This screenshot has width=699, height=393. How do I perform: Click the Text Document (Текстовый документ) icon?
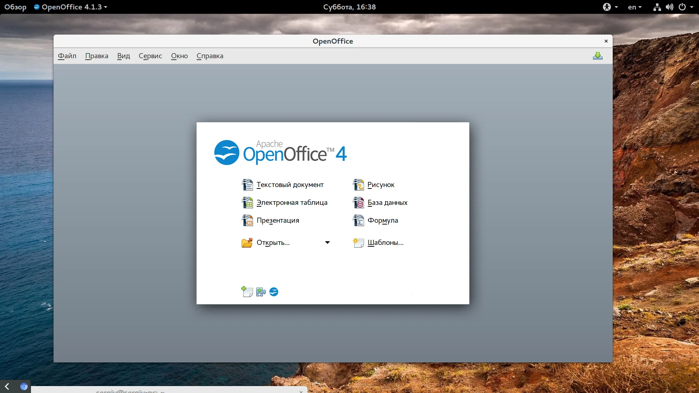tap(248, 185)
